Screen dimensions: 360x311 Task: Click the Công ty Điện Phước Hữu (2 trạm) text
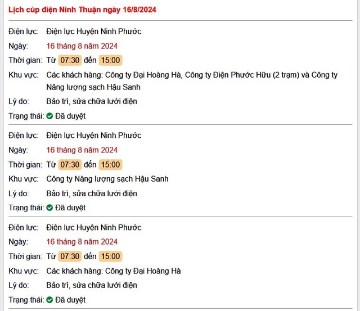coord(242,75)
